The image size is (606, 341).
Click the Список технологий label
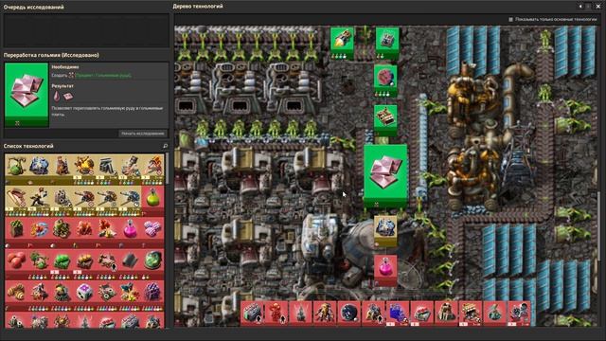pos(28,146)
